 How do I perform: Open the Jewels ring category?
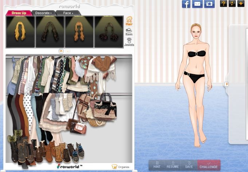[129, 42]
